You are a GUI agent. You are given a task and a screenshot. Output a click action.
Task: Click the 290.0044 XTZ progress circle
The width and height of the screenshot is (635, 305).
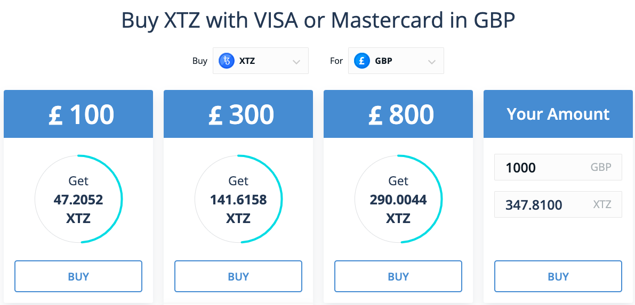click(x=398, y=199)
